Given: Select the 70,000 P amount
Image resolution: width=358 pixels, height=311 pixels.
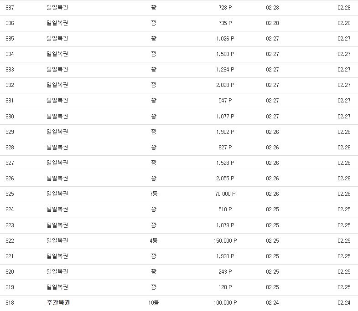Looking at the screenshot, I should pyautogui.click(x=225, y=194).
